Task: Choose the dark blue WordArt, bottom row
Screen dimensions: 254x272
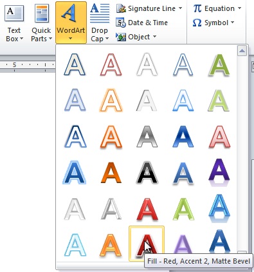Action: tap(219, 242)
